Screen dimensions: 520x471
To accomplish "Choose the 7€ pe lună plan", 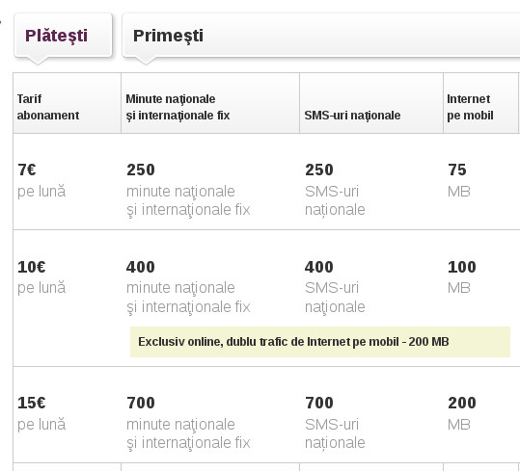I will tap(41, 181).
